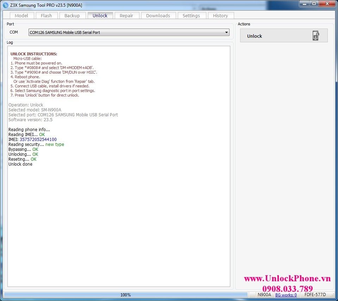Click the phone padlock icon on Unlock button

click(x=315, y=36)
